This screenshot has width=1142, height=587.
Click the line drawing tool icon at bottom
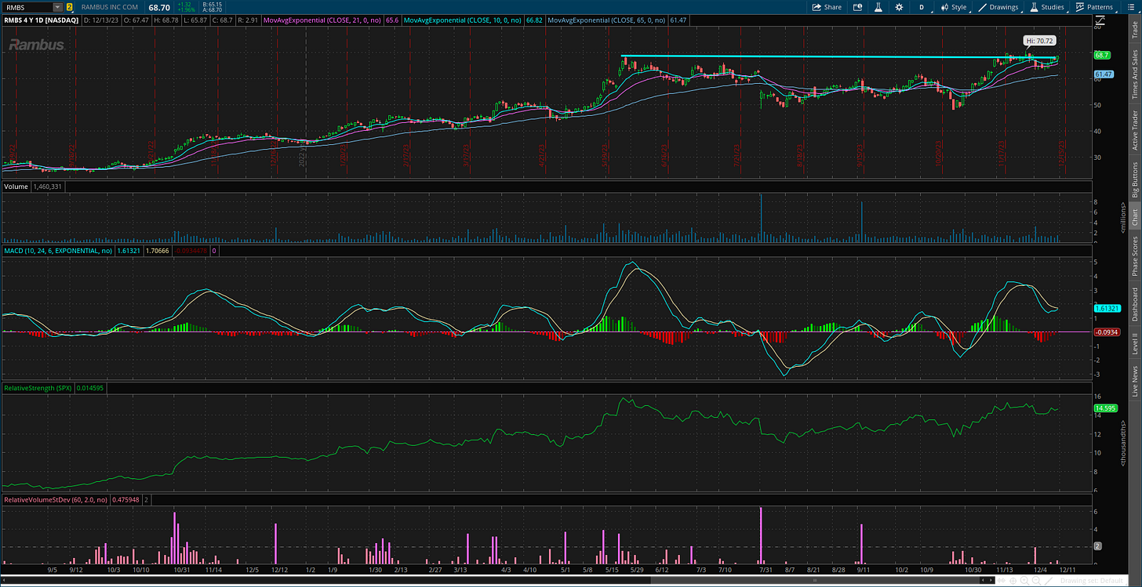[1049, 581]
